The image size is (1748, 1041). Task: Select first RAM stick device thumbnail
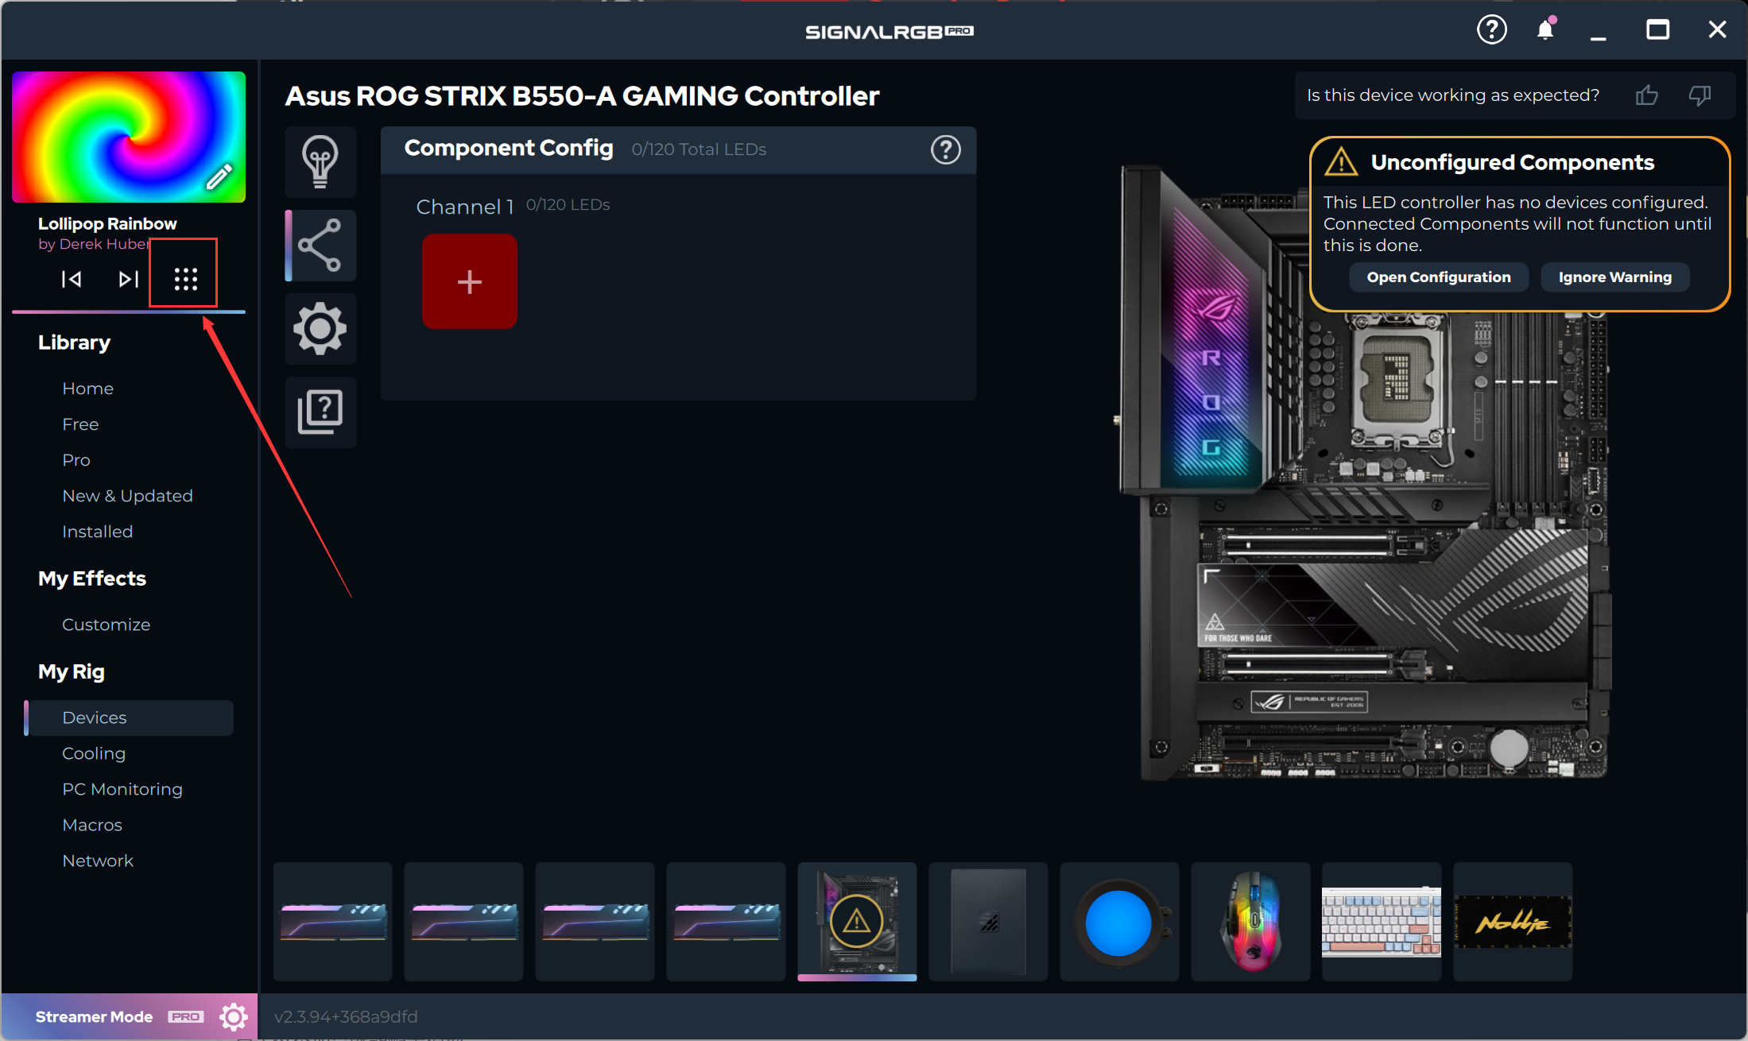(x=333, y=922)
